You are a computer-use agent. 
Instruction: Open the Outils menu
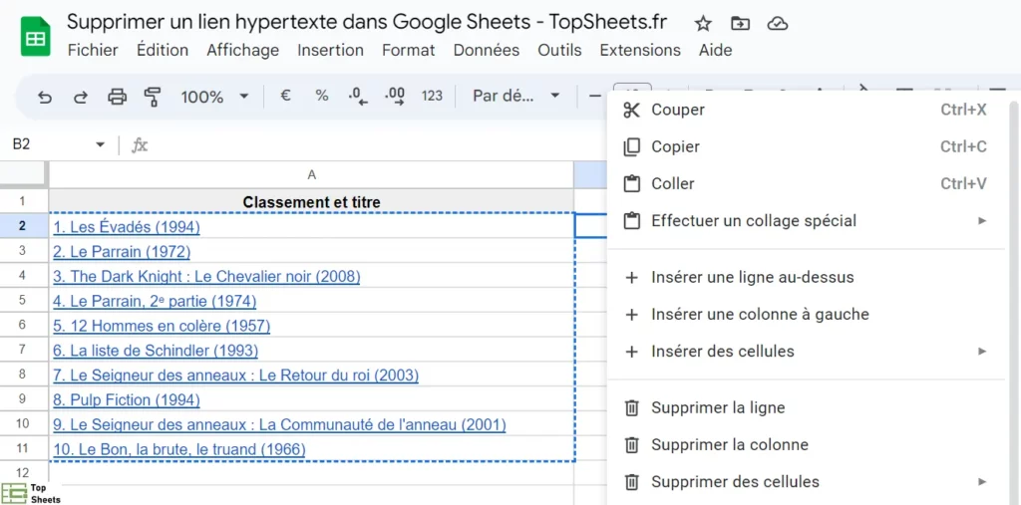559,50
